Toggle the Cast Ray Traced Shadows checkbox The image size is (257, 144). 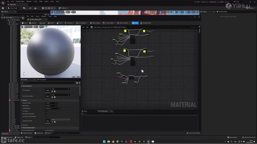pyautogui.click(x=46, y=116)
